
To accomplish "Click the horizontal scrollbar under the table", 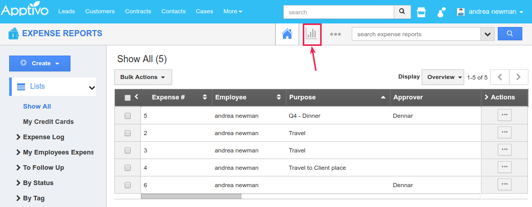I will click(x=191, y=196).
